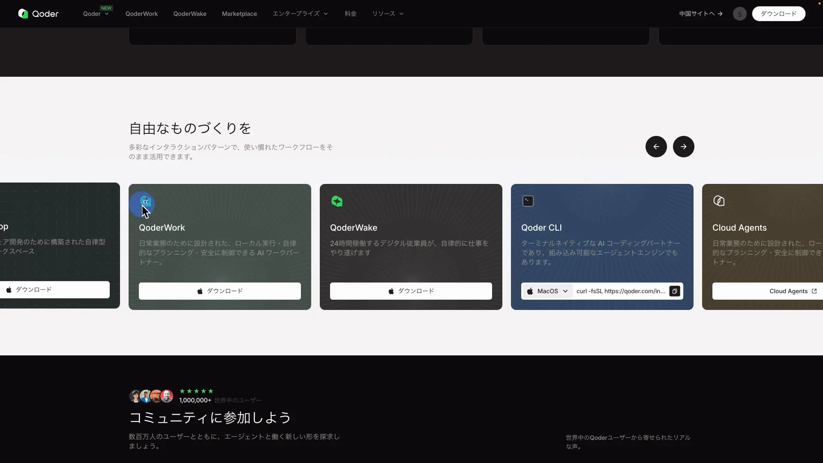Open the MacOS platform selector

(x=547, y=291)
